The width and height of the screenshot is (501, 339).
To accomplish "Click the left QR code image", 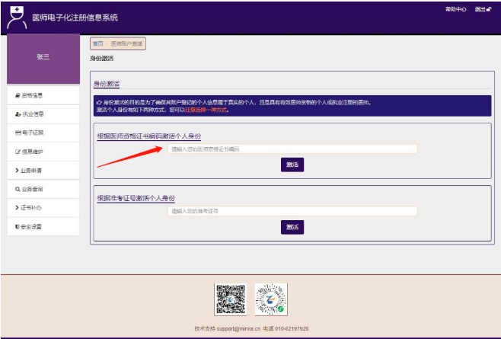I will coord(231,299).
